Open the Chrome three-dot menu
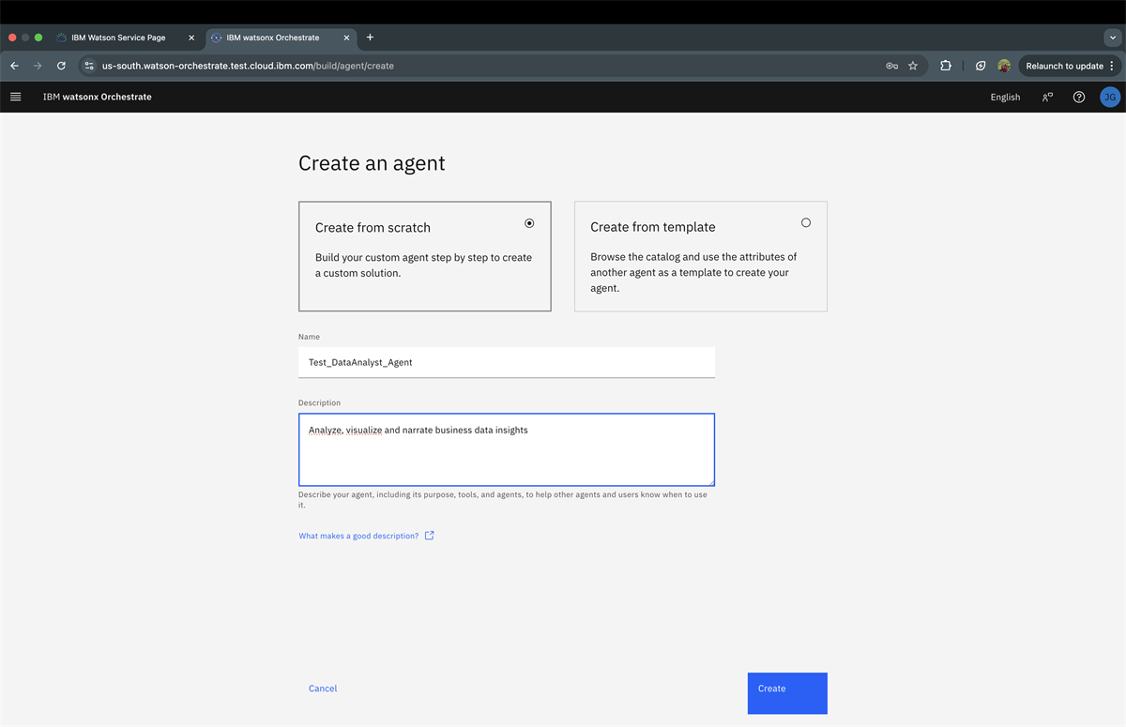The height and width of the screenshot is (727, 1126). [x=1112, y=66]
